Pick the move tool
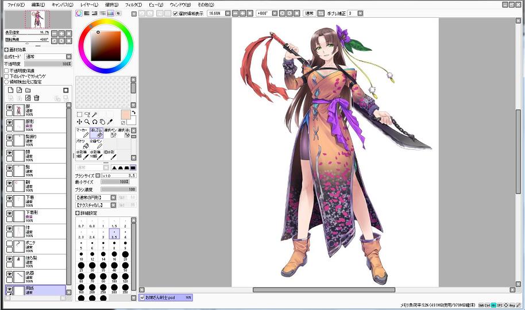This screenshot has height=310, width=525. (x=79, y=122)
